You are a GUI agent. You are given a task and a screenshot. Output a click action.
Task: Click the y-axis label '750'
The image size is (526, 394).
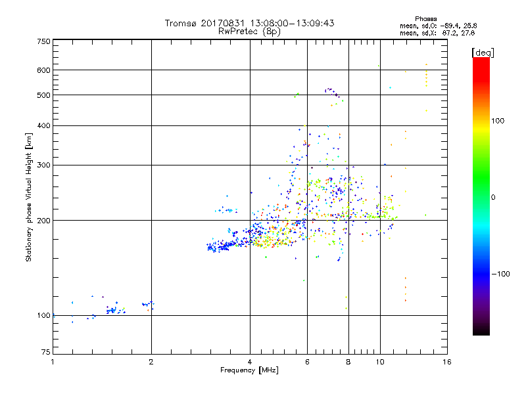(43, 41)
